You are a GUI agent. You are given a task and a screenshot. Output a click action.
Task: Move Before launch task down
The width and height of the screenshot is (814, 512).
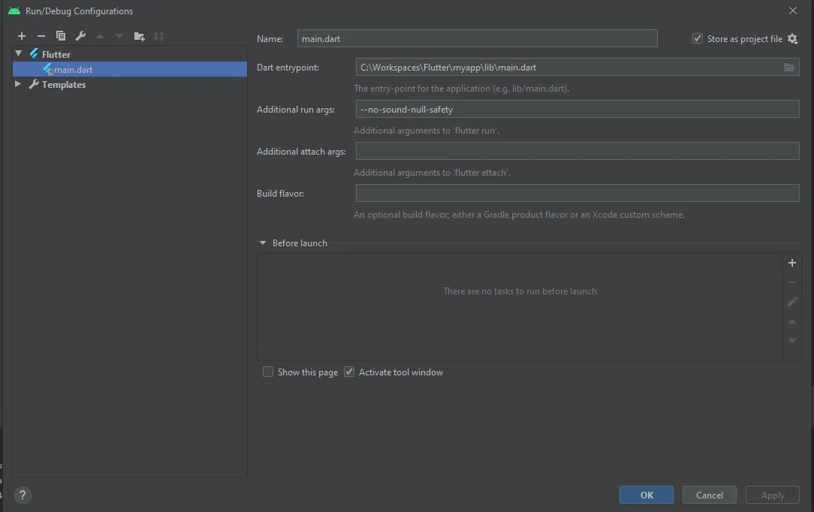(x=792, y=341)
